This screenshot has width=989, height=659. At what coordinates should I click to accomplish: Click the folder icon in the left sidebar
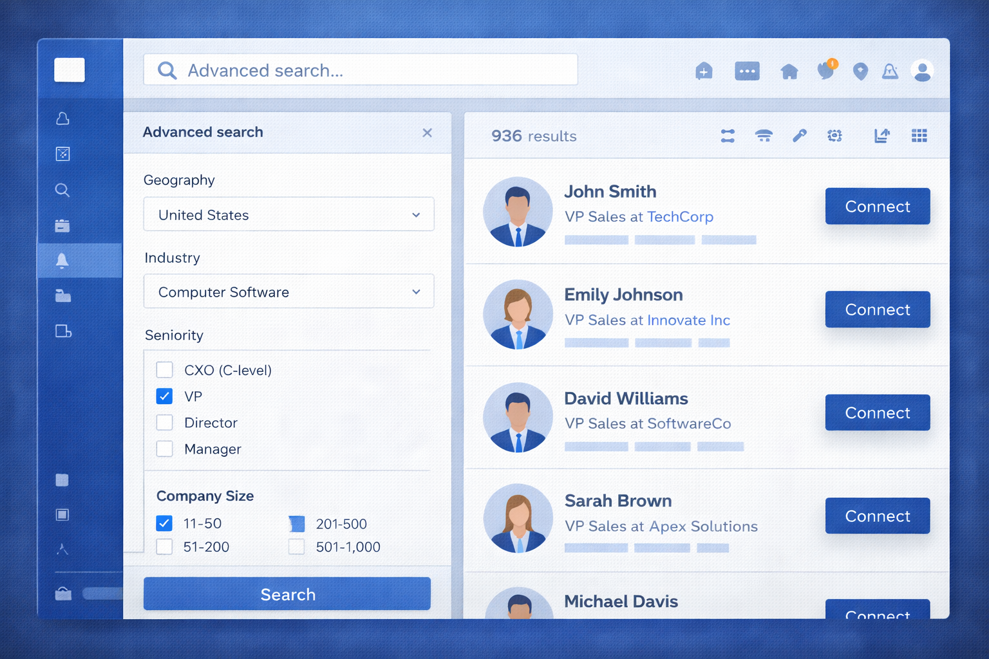pos(62,296)
